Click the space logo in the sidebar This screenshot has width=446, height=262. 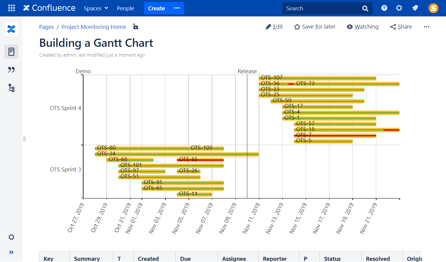click(x=11, y=29)
